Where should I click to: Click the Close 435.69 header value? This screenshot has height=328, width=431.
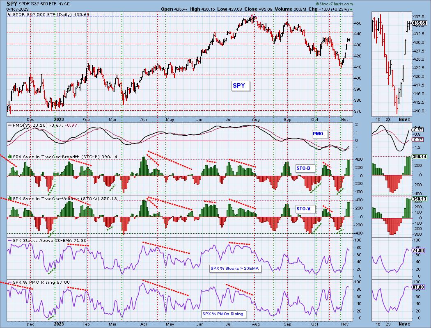coord(258,9)
